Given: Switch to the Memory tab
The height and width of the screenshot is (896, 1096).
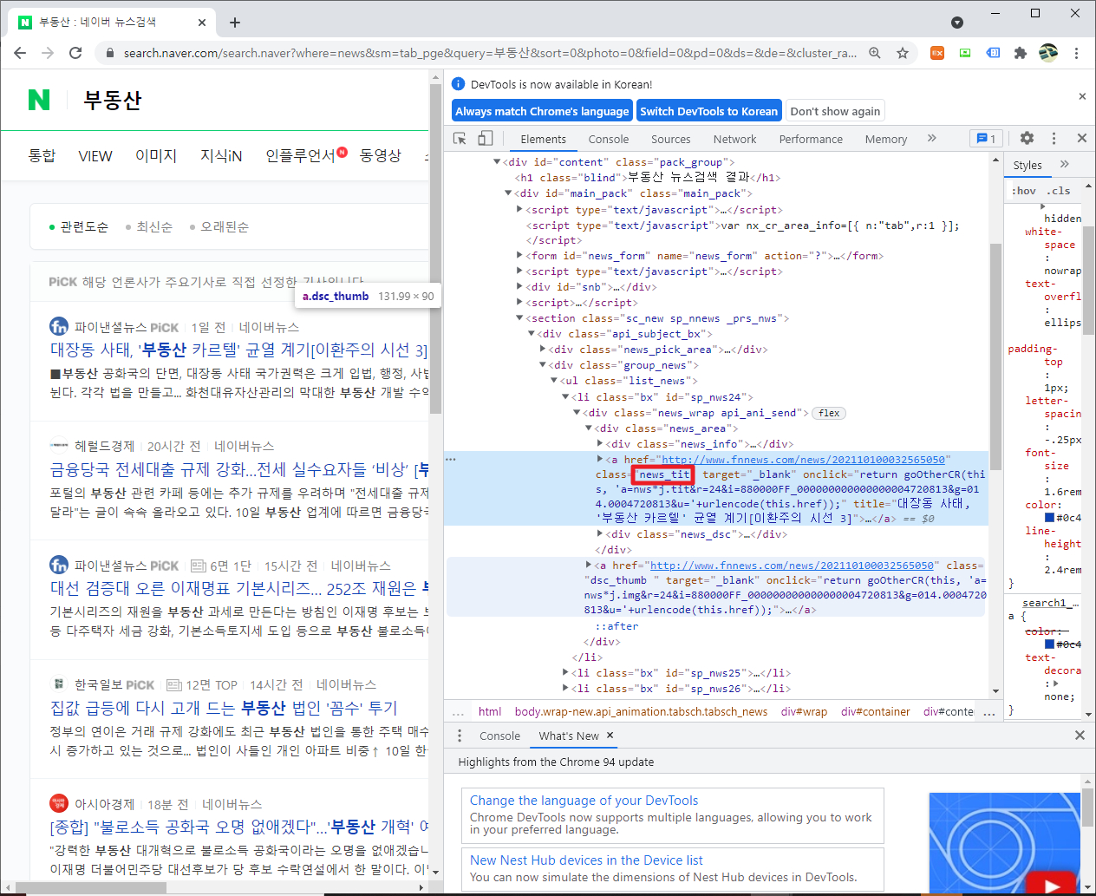Looking at the screenshot, I should (886, 139).
